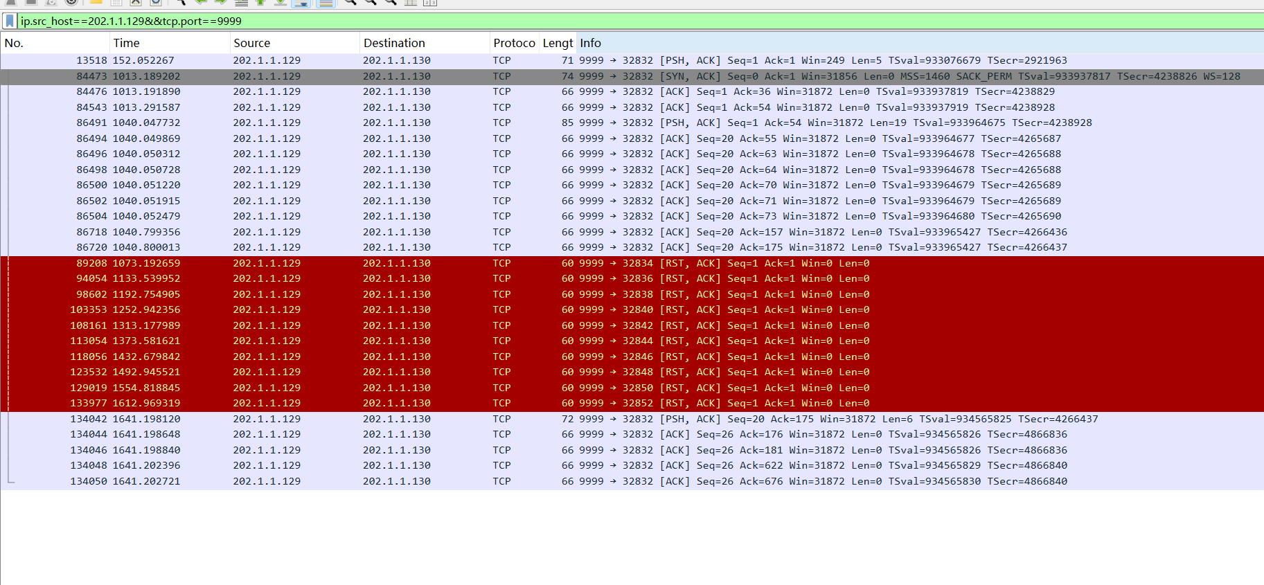Open the display filter bookmark menu

pyautogui.click(x=10, y=21)
